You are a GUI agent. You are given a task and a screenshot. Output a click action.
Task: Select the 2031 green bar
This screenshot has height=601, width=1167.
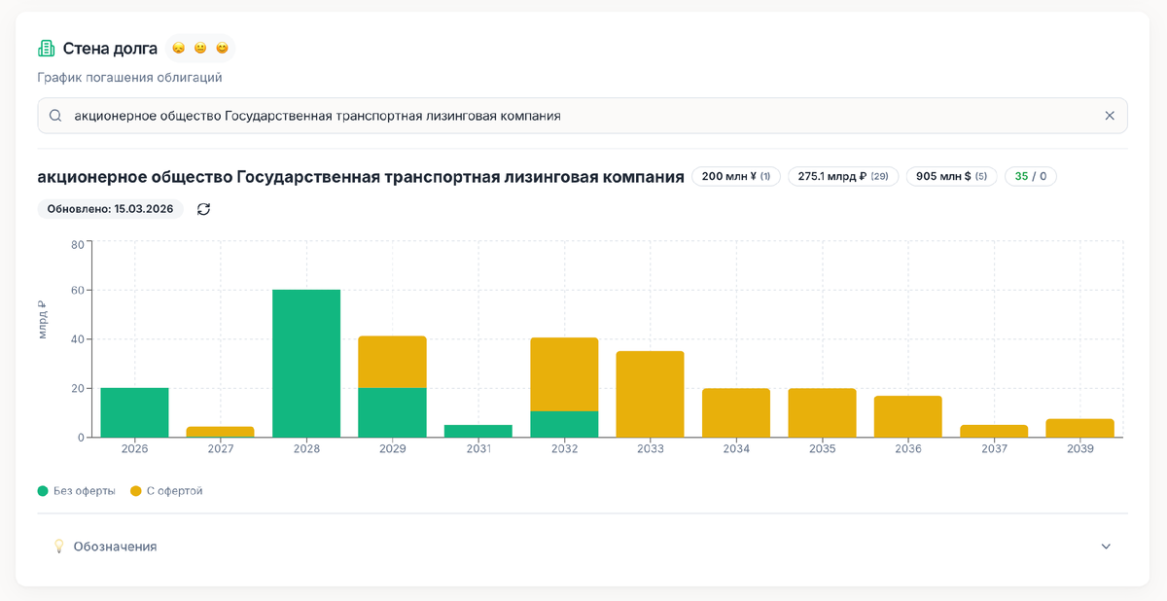coord(478,431)
